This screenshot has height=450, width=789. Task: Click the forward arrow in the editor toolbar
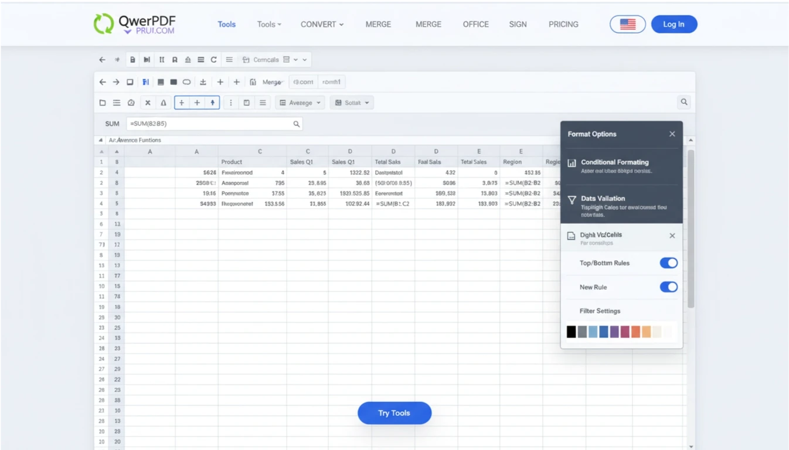pos(116,82)
